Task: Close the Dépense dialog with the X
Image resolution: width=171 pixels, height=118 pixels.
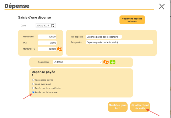Action: (x=162, y=7)
